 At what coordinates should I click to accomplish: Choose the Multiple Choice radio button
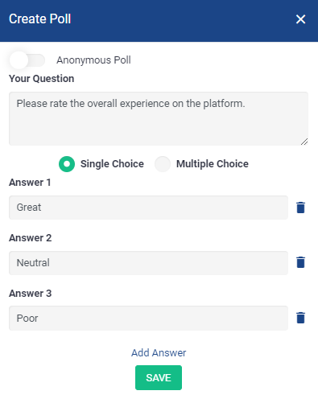click(163, 164)
